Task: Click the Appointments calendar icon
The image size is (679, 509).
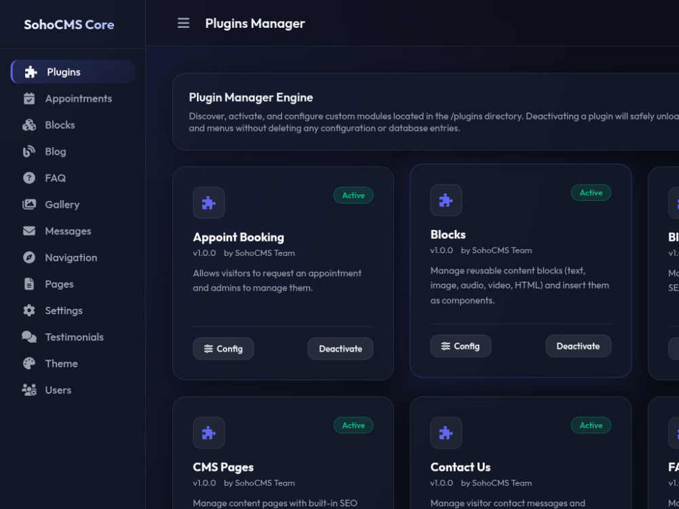Action: click(29, 98)
